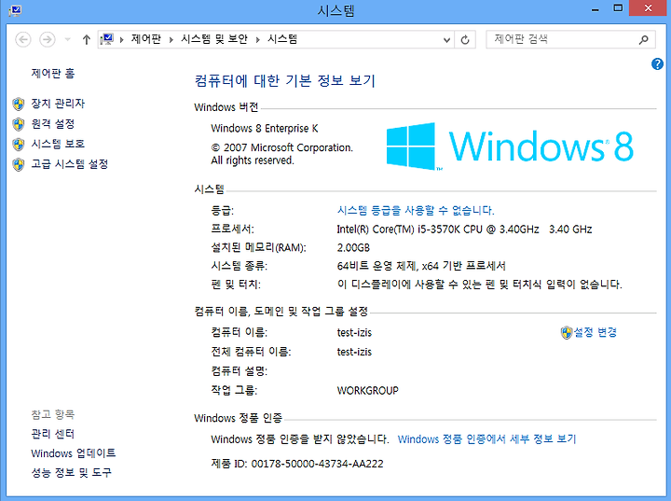Image resolution: width=671 pixels, height=501 pixels.
Task: Click the 컴퓨터에 대한 기본 정보 보기 heading
Action: point(285,80)
